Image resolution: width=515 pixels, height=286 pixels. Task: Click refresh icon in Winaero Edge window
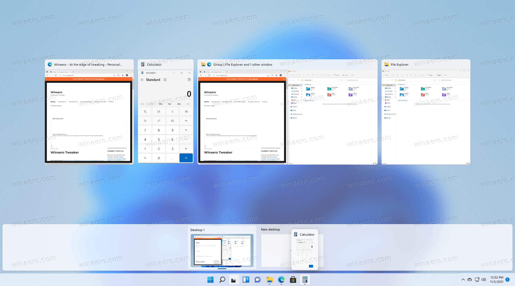56,75
